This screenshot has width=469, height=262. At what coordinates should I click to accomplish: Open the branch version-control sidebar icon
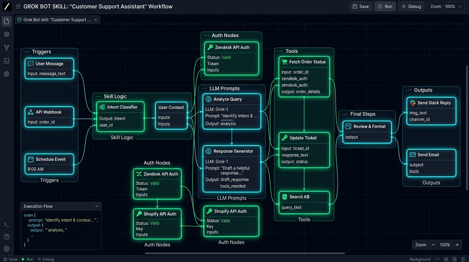6,48
